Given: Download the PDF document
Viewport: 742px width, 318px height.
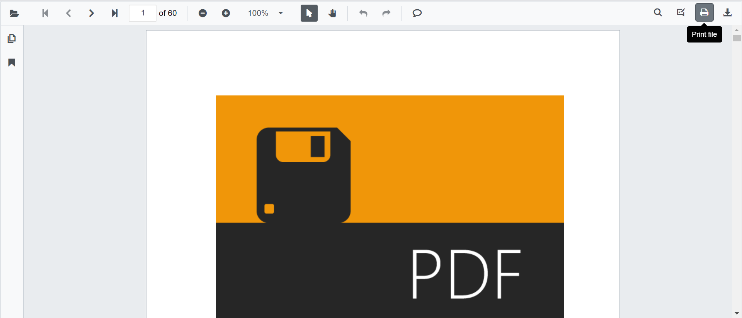Looking at the screenshot, I should click(x=727, y=12).
